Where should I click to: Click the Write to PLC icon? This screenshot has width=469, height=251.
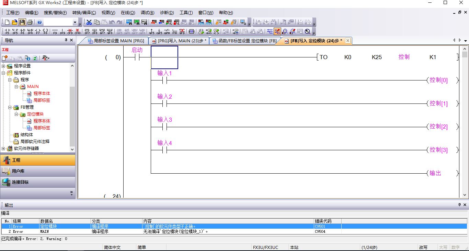[153, 22]
